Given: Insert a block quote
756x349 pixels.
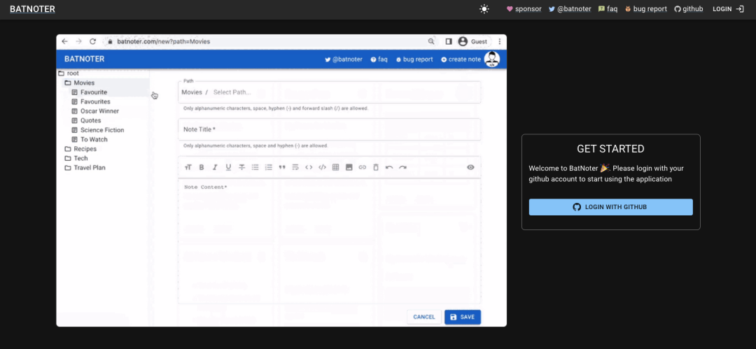Looking at the screenshot, I should [x=282, y=167].
